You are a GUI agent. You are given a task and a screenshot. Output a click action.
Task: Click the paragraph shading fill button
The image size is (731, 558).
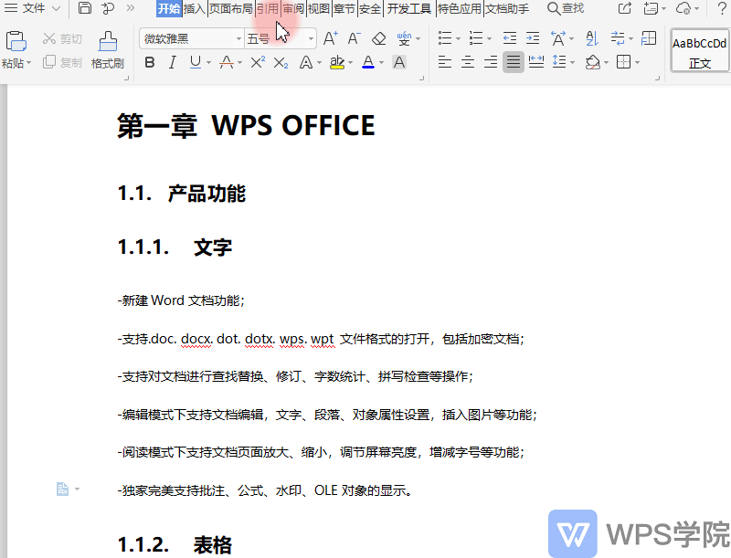pyautogui.click(x=592, y=62)
